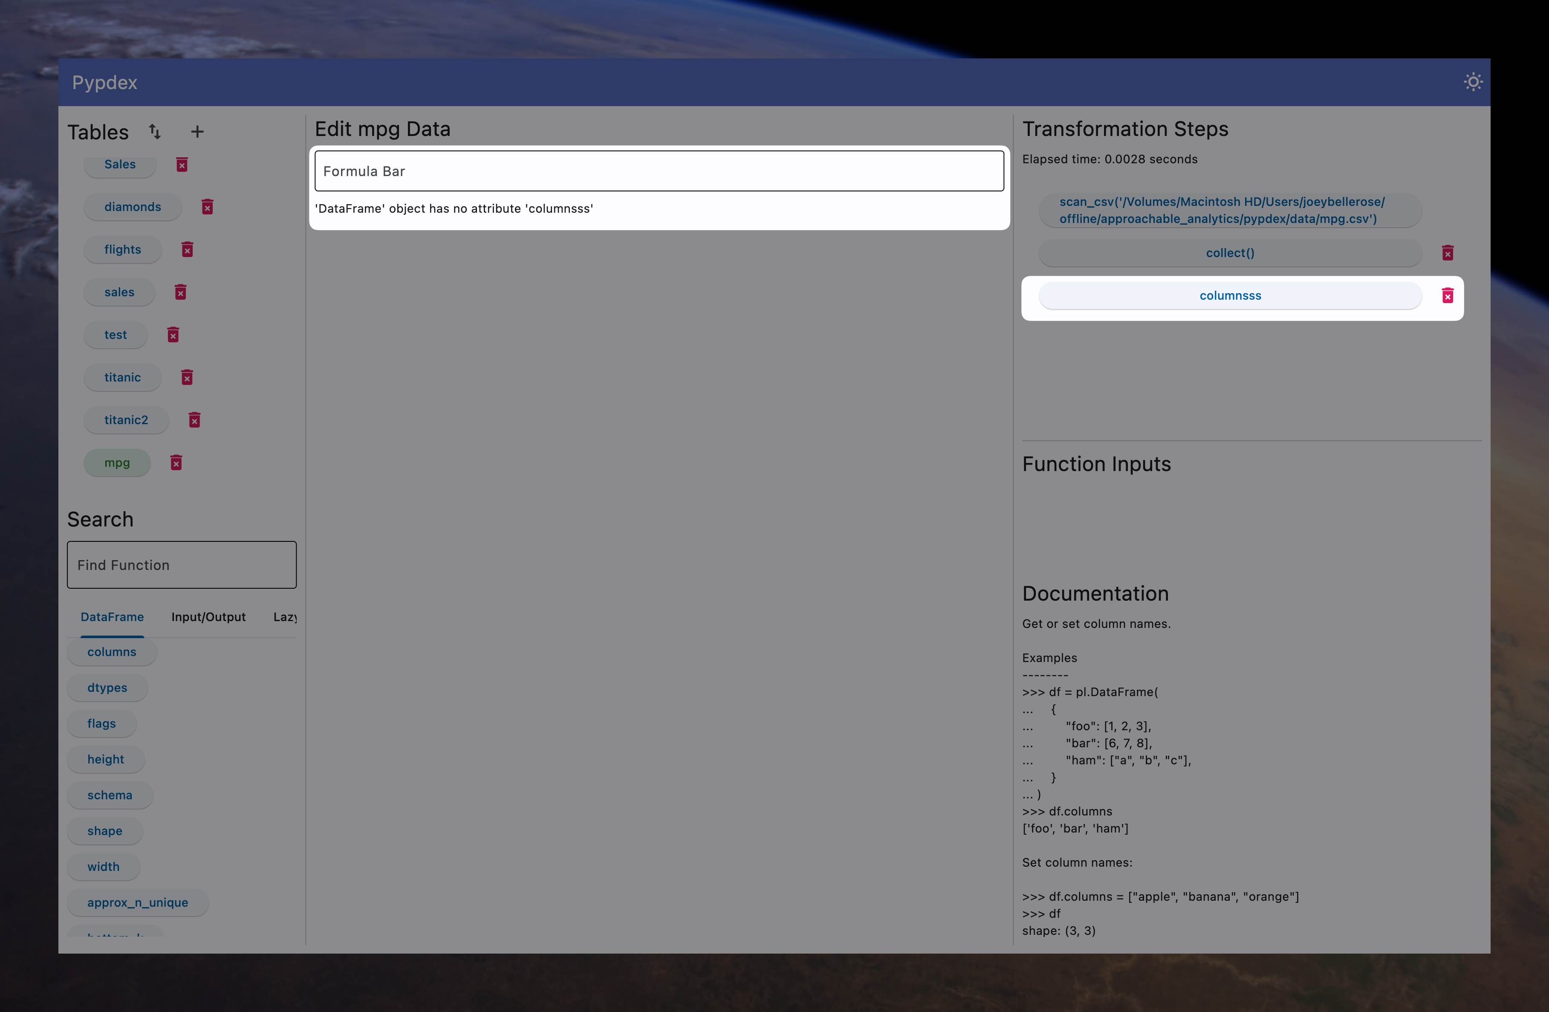Delete the diamonds table
Image resolution: width=1549 pixels, height=1012 pixels.
pos(208,207)
